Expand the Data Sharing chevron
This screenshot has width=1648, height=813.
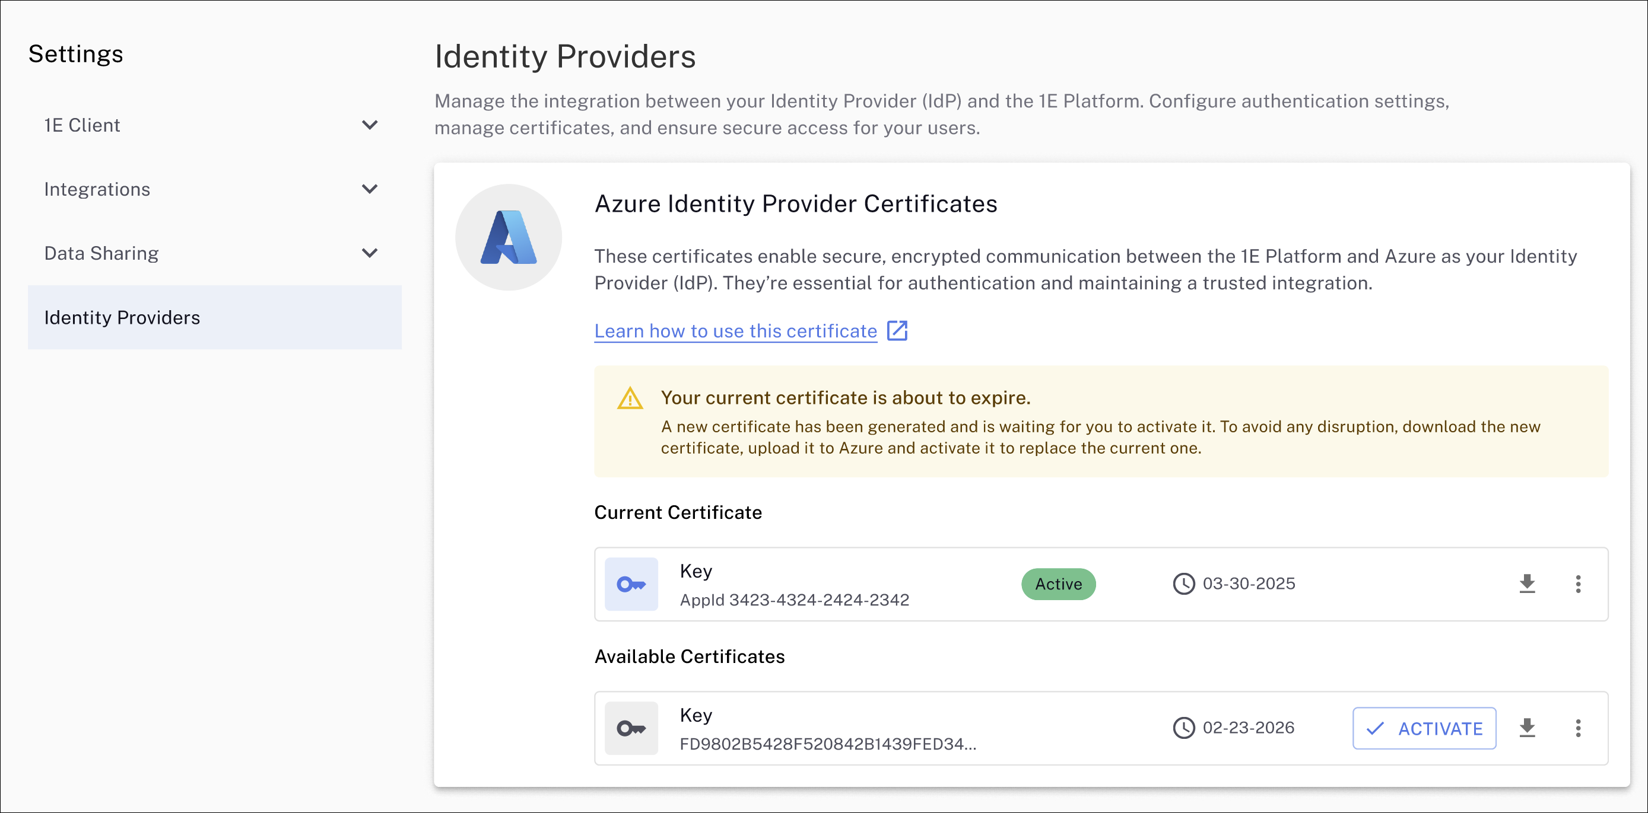(369, 253)
